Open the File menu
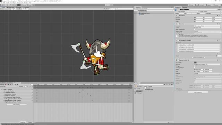222x125 pixels. pos(1,3)
